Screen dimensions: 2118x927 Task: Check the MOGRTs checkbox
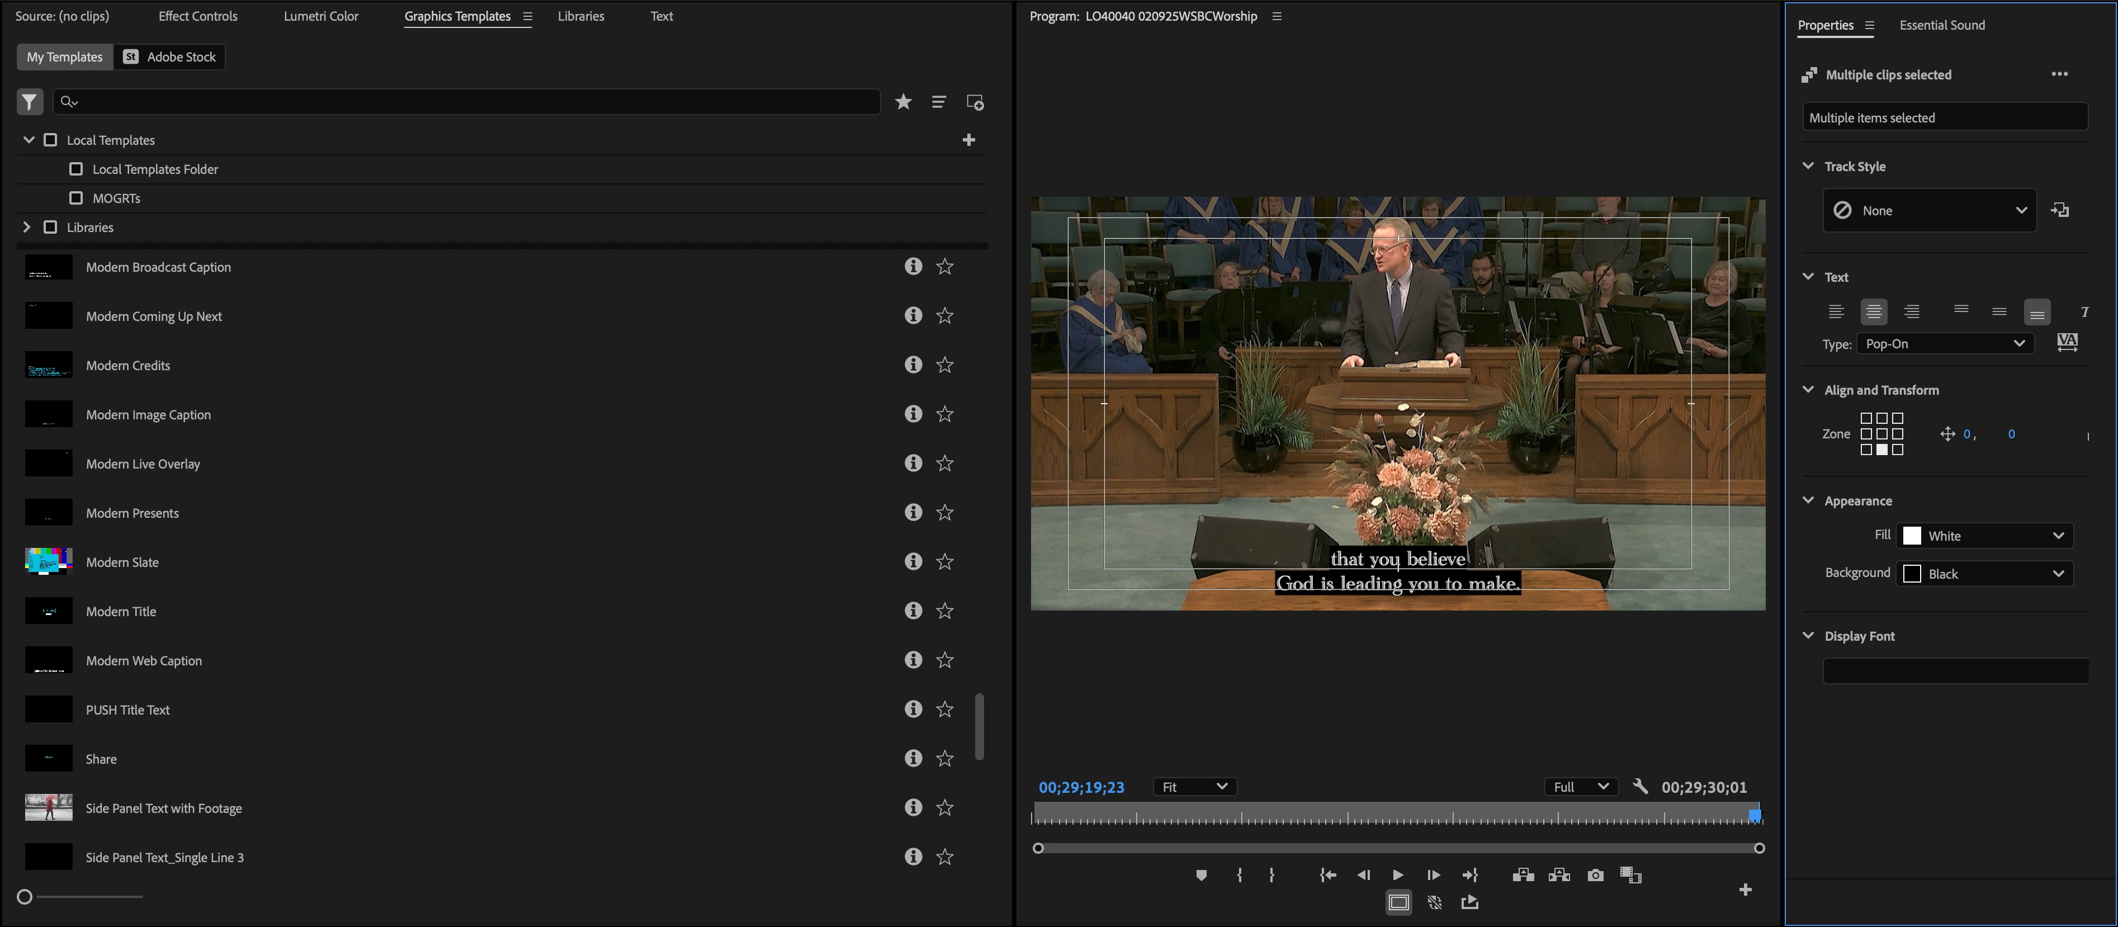[x=77, y=198]
